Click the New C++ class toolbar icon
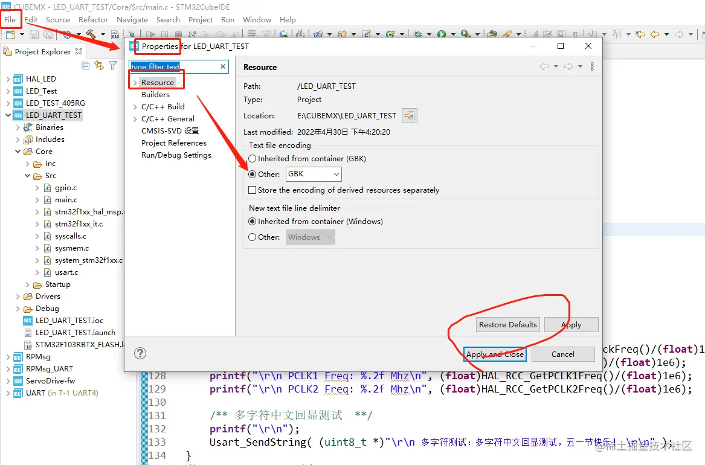Viewport: 705px width, 465px height. [x=390, y=34]
